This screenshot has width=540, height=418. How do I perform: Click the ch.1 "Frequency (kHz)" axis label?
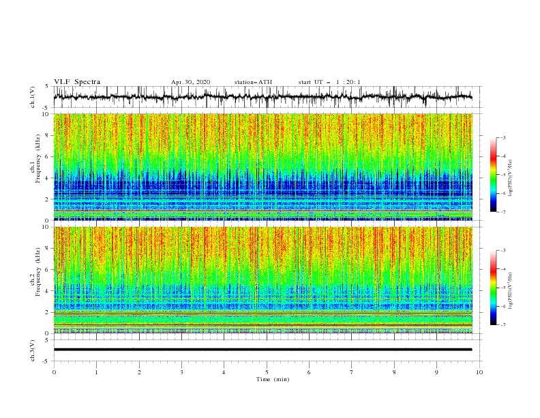[x=38, y=158]
